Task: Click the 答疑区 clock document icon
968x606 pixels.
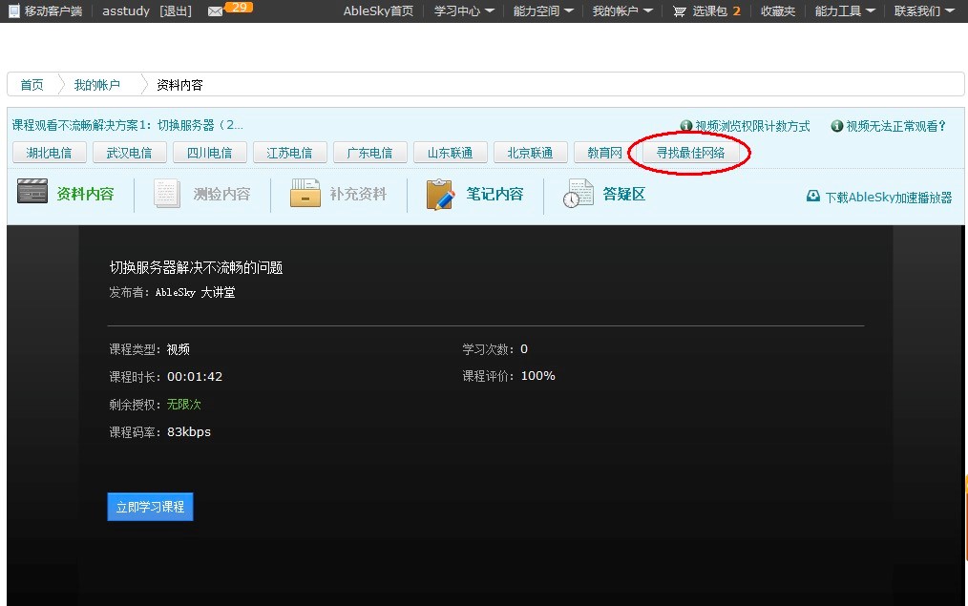Action: pyautogui.click(x=578, y=194)
